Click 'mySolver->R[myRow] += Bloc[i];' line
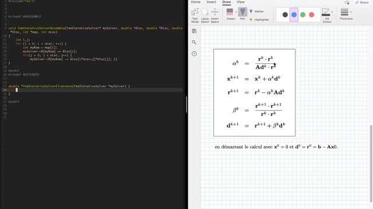This screenshot has width=373, height=209. pyautogui.click(x=50, y=52)
